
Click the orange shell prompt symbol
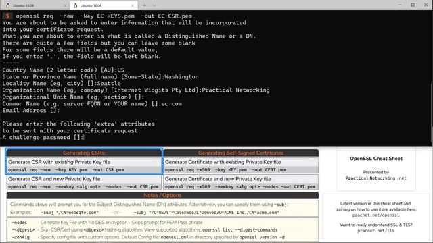7,16
